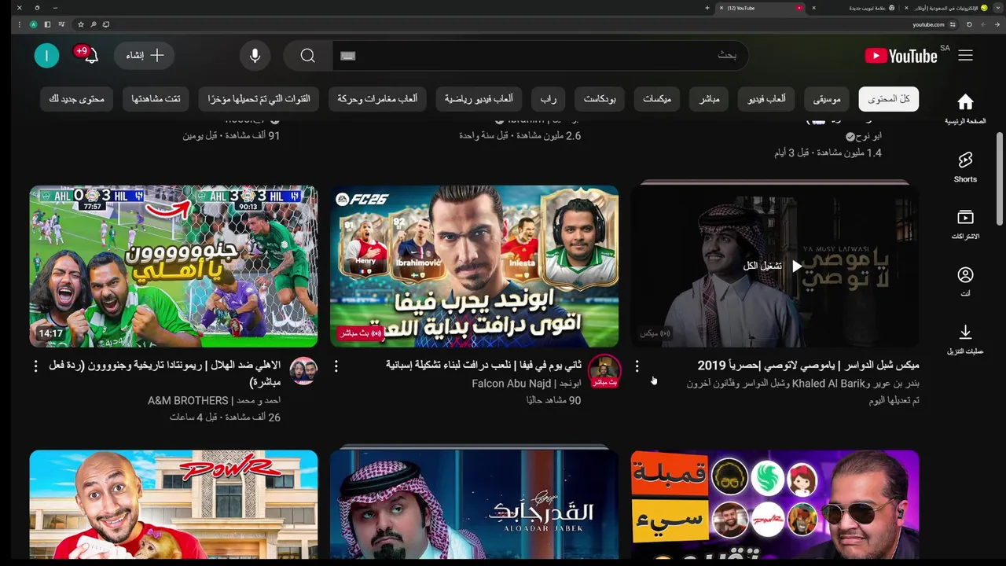Open options menu for A&M BROTHERS video
The image size is (1006, 566).
coord(35,366)
